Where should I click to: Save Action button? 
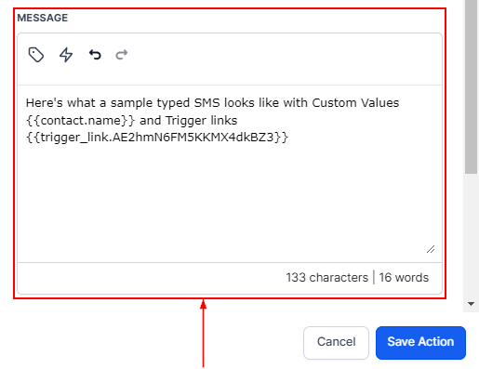(x=420, y=343)
